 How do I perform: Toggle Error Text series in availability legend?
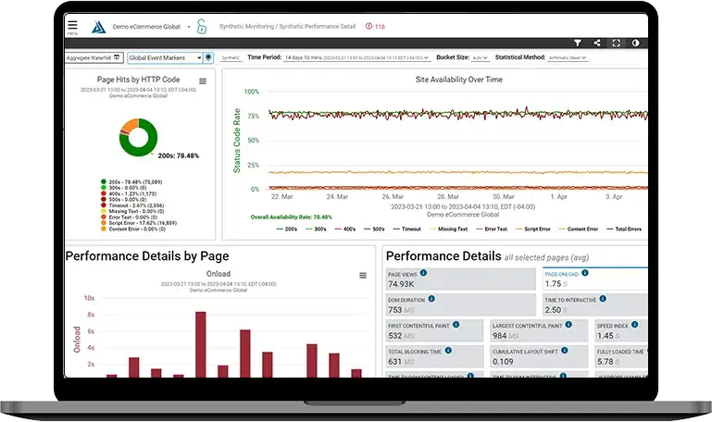[x=492, y=230]
